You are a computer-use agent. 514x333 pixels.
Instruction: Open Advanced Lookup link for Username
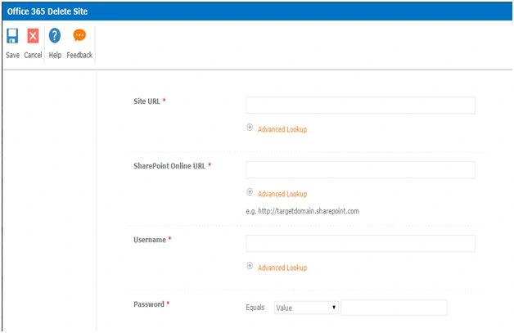click(x=282, y=268)
